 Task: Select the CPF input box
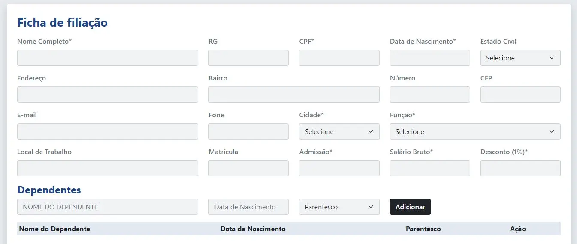coord(339,58)
